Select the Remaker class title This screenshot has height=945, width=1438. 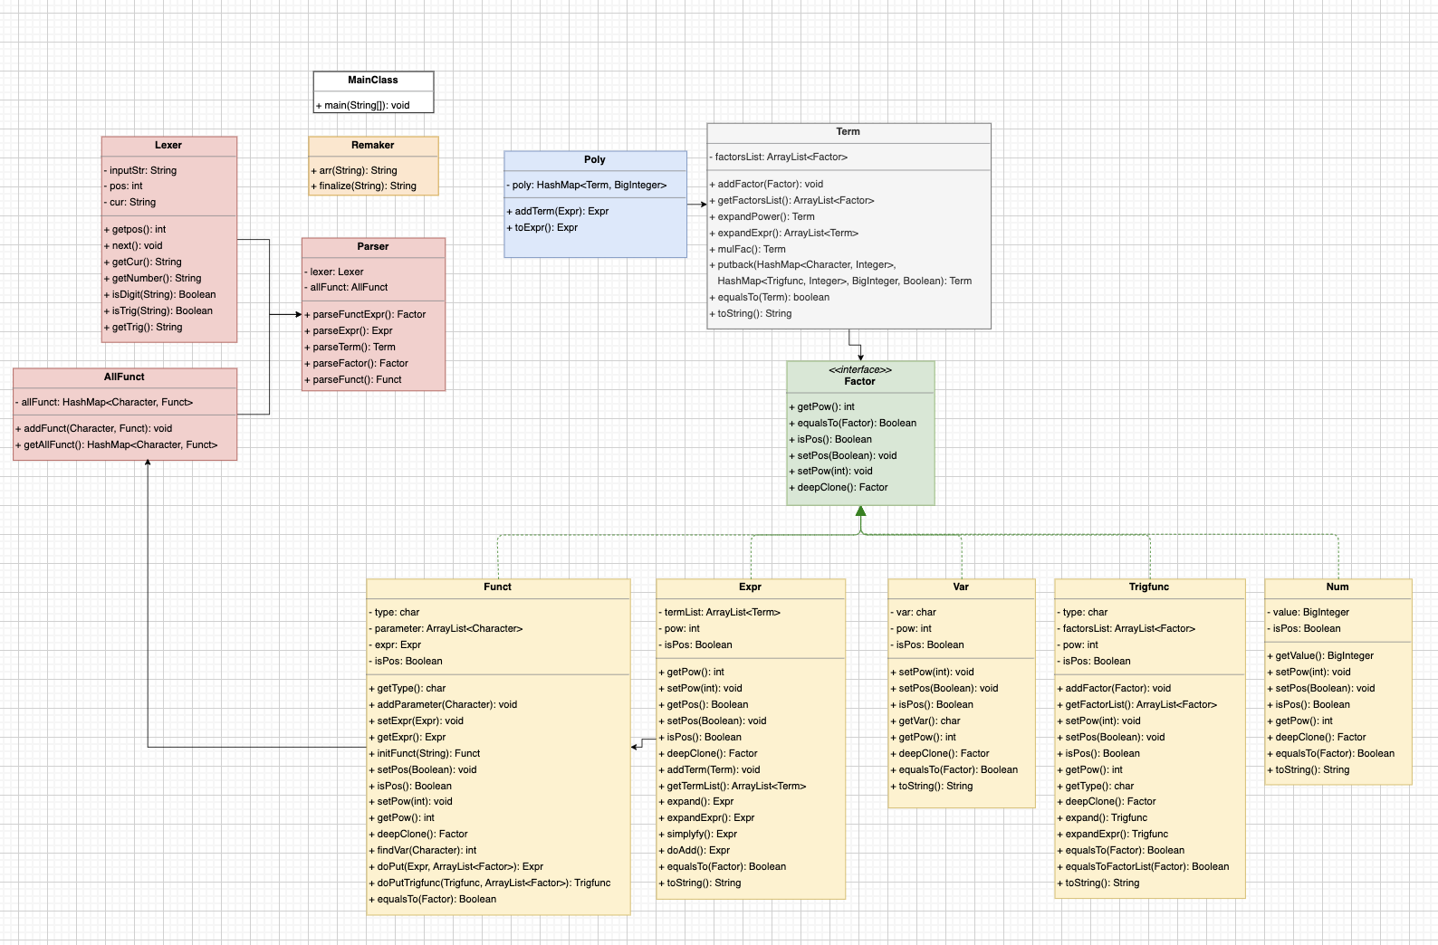pyautogui.click(x=373, y=145)
